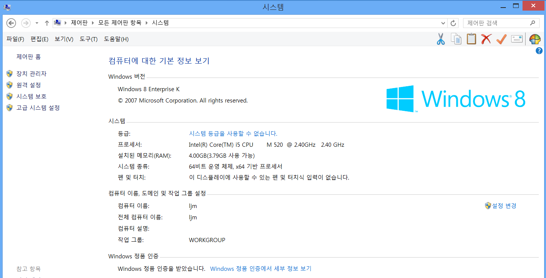The width and height of the screenshot is (546, 278).
Task: Refresh the address bar
Action: pyautogui.click(x=453, y=23)
